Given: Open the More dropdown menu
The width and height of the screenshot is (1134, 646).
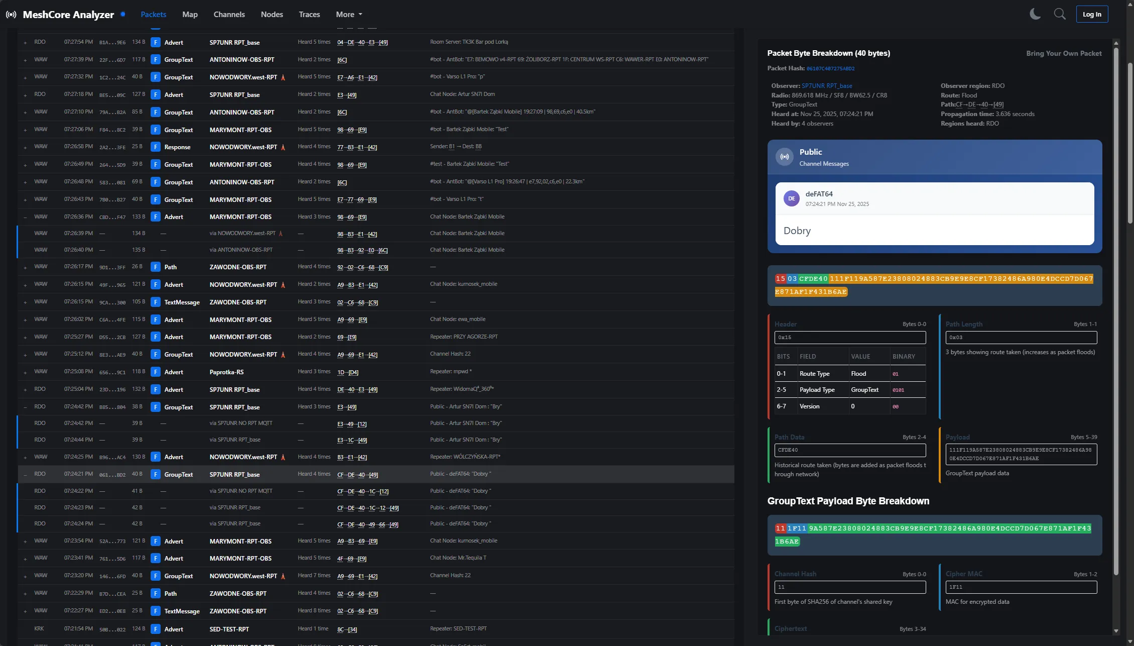Looking at the screenshot, I should pos(349,15).
